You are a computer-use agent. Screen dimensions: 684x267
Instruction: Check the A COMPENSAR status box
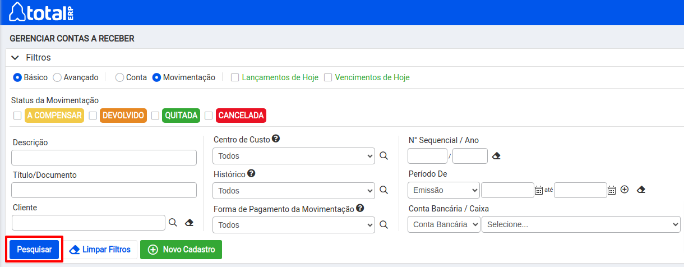[17, 116]
